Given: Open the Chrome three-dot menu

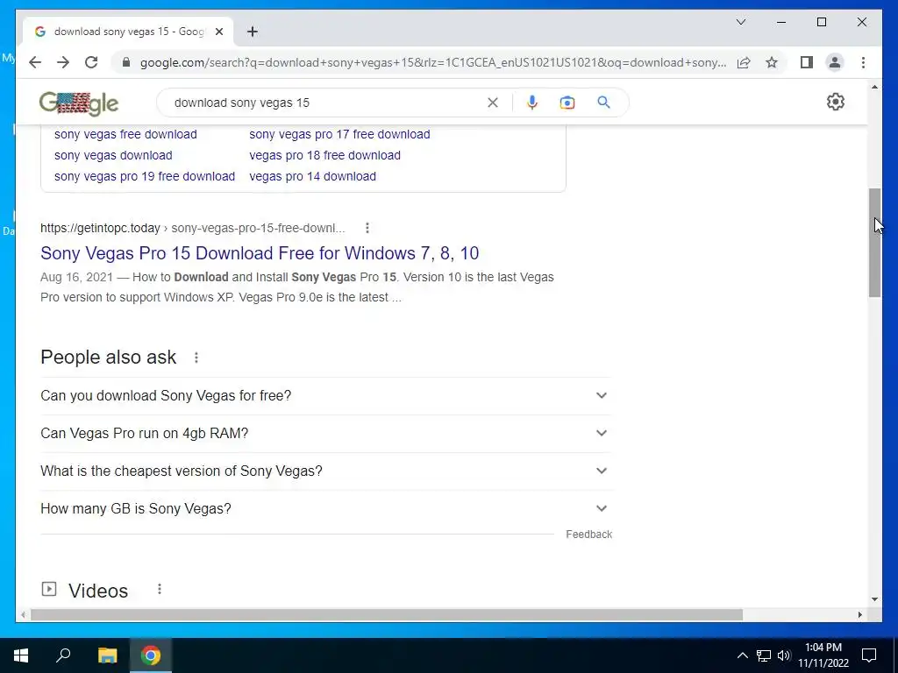Looking at the screenshot, I should (863, 62).
